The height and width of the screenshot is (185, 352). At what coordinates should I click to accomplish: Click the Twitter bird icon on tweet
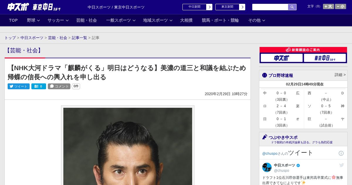click(341, 165)
